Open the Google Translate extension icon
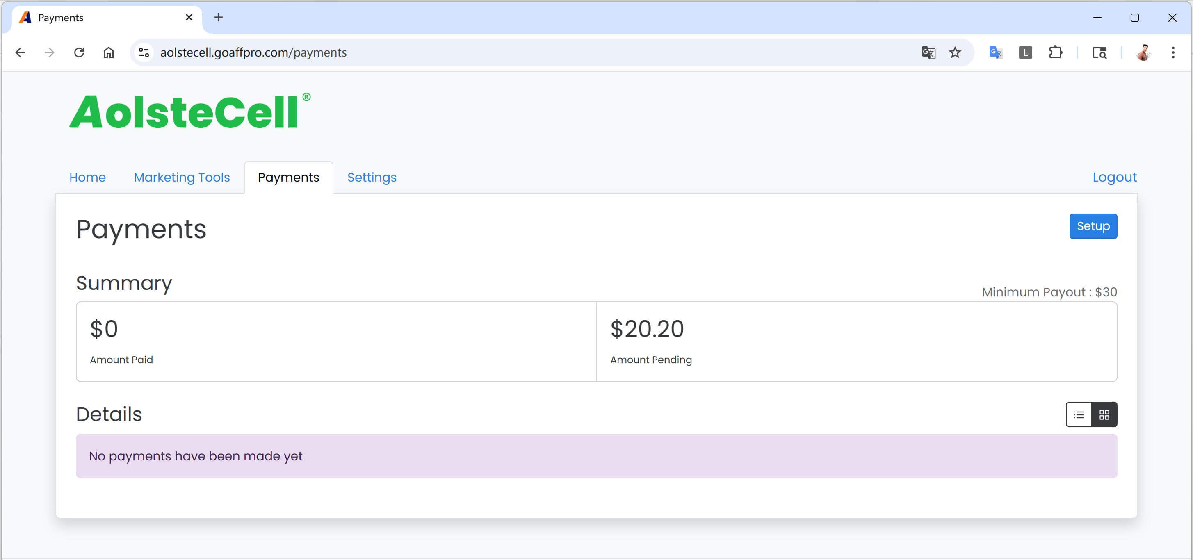This screenshot has height=560, width=1193. click(x=995, y=53)
